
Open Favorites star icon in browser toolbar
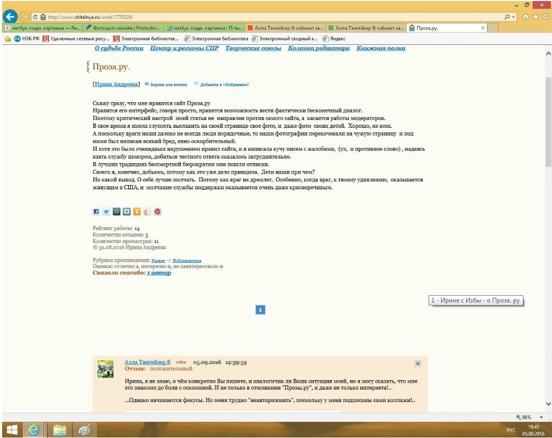point(535,17)
